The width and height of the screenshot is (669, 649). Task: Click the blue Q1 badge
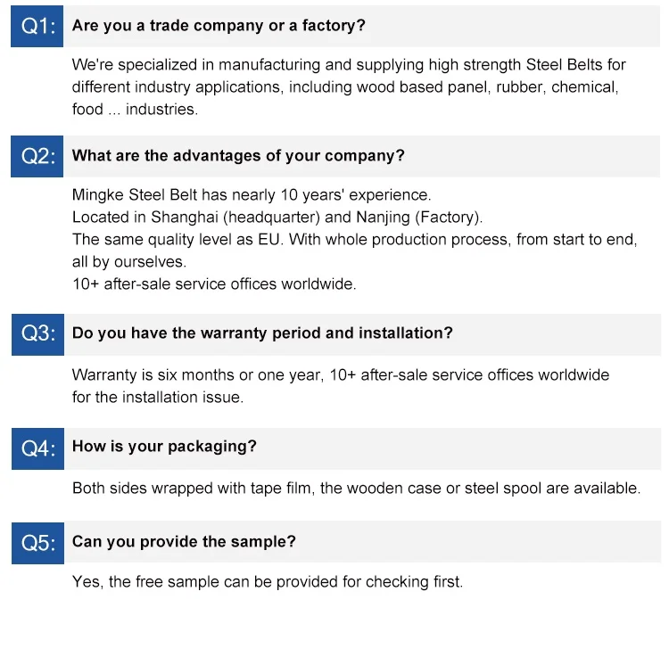pos(38,27)
